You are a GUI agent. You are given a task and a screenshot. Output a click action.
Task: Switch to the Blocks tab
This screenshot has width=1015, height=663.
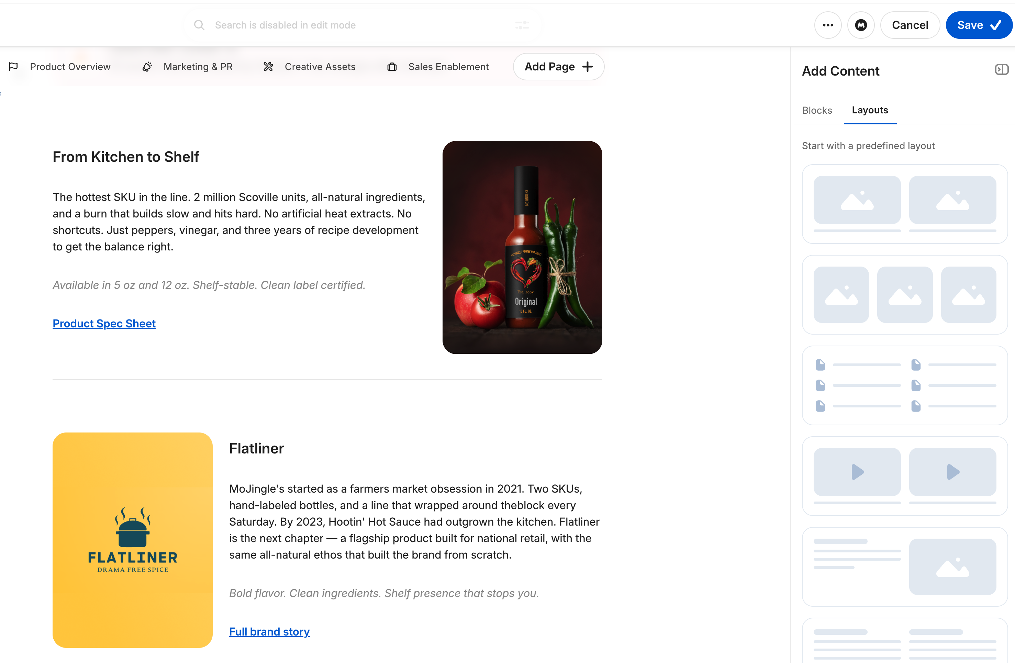click(817, 110)
